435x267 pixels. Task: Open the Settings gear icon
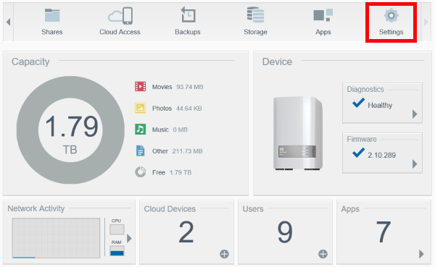pos(391,15)
